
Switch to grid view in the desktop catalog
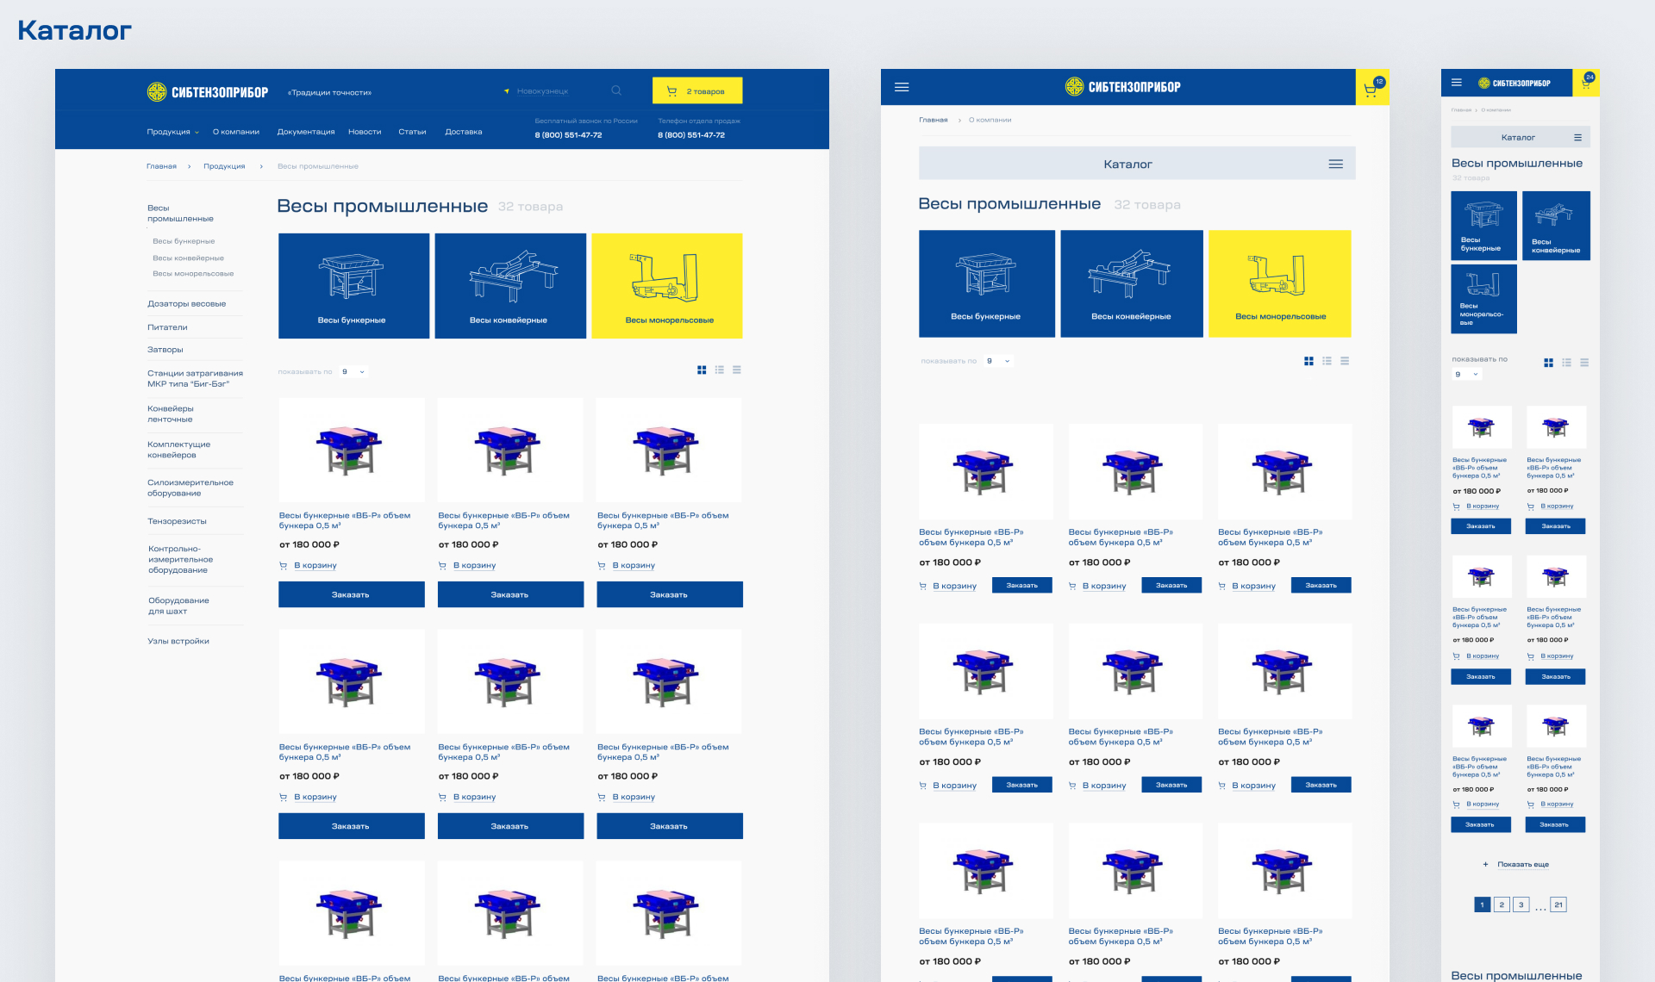click(x=702, y=370)
